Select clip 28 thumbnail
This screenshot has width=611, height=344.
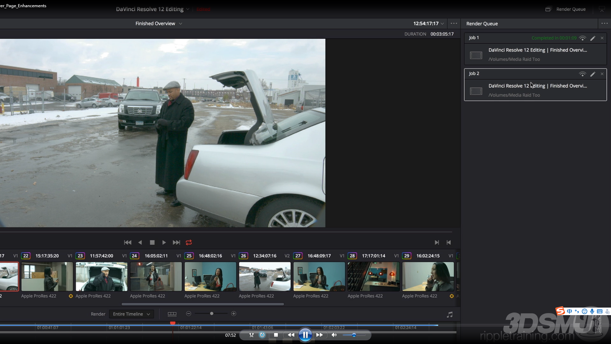pyautogui.click(x=374, y=277)
